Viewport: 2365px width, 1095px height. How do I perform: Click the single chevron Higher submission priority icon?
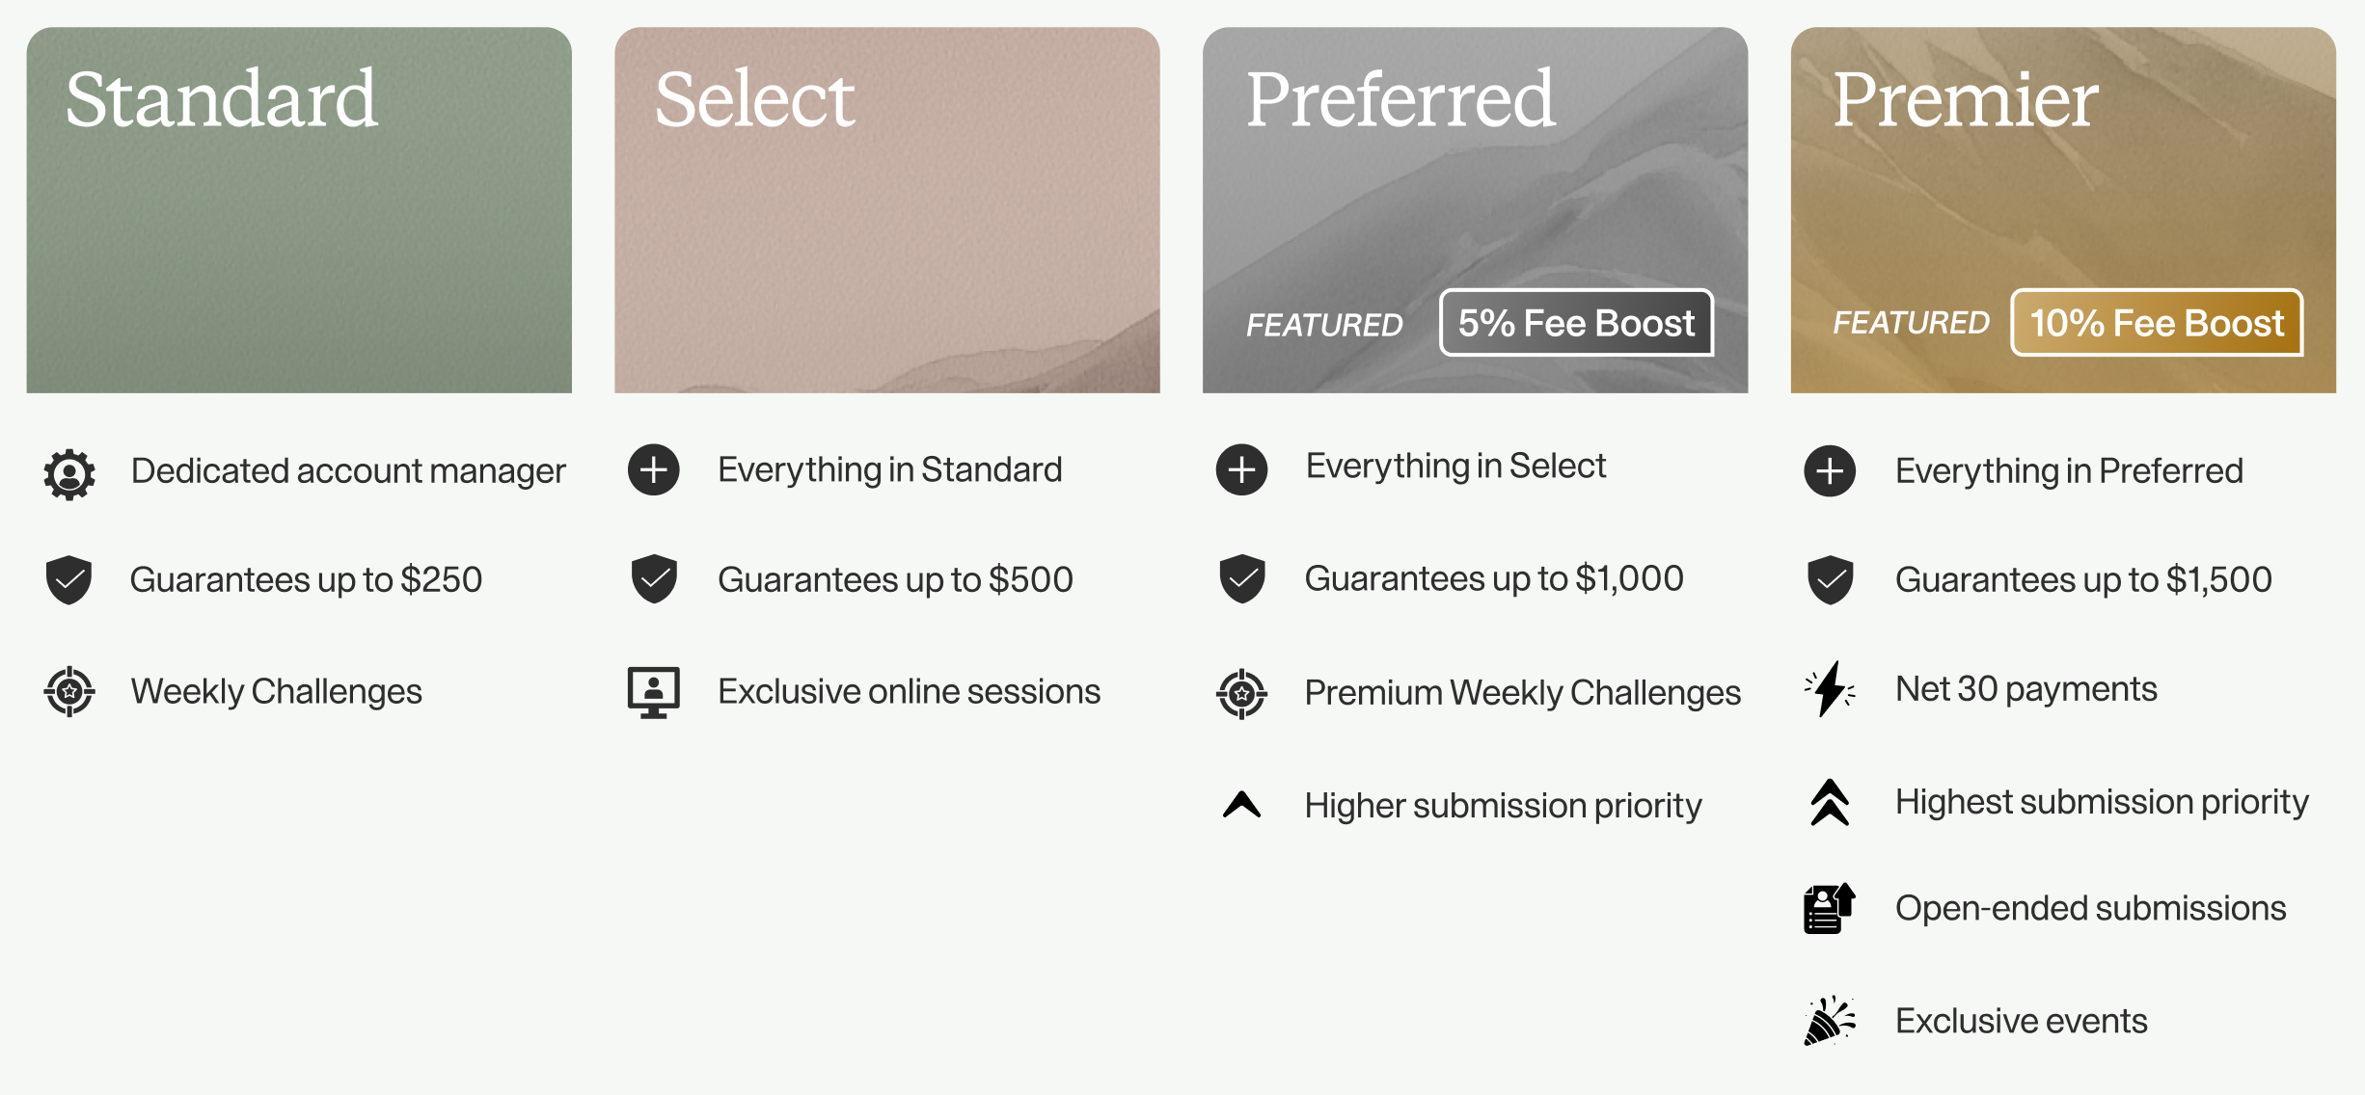pyautogui.click(x=1242, y=804)
